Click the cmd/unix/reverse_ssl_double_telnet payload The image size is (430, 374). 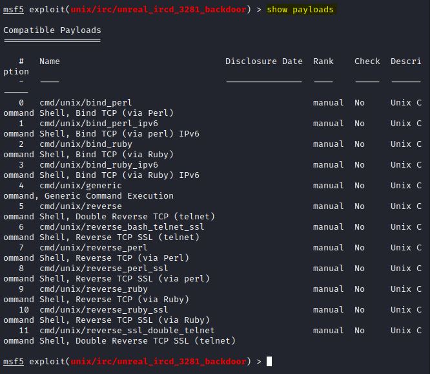tap(127, 331)
